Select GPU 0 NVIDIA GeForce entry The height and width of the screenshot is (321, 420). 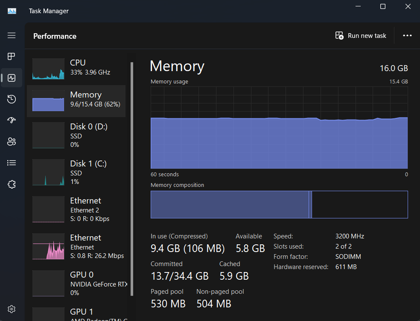tap(77, 284)
